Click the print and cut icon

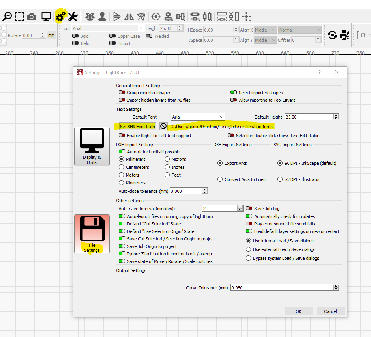pyautogui.click(x=345, y=35)
